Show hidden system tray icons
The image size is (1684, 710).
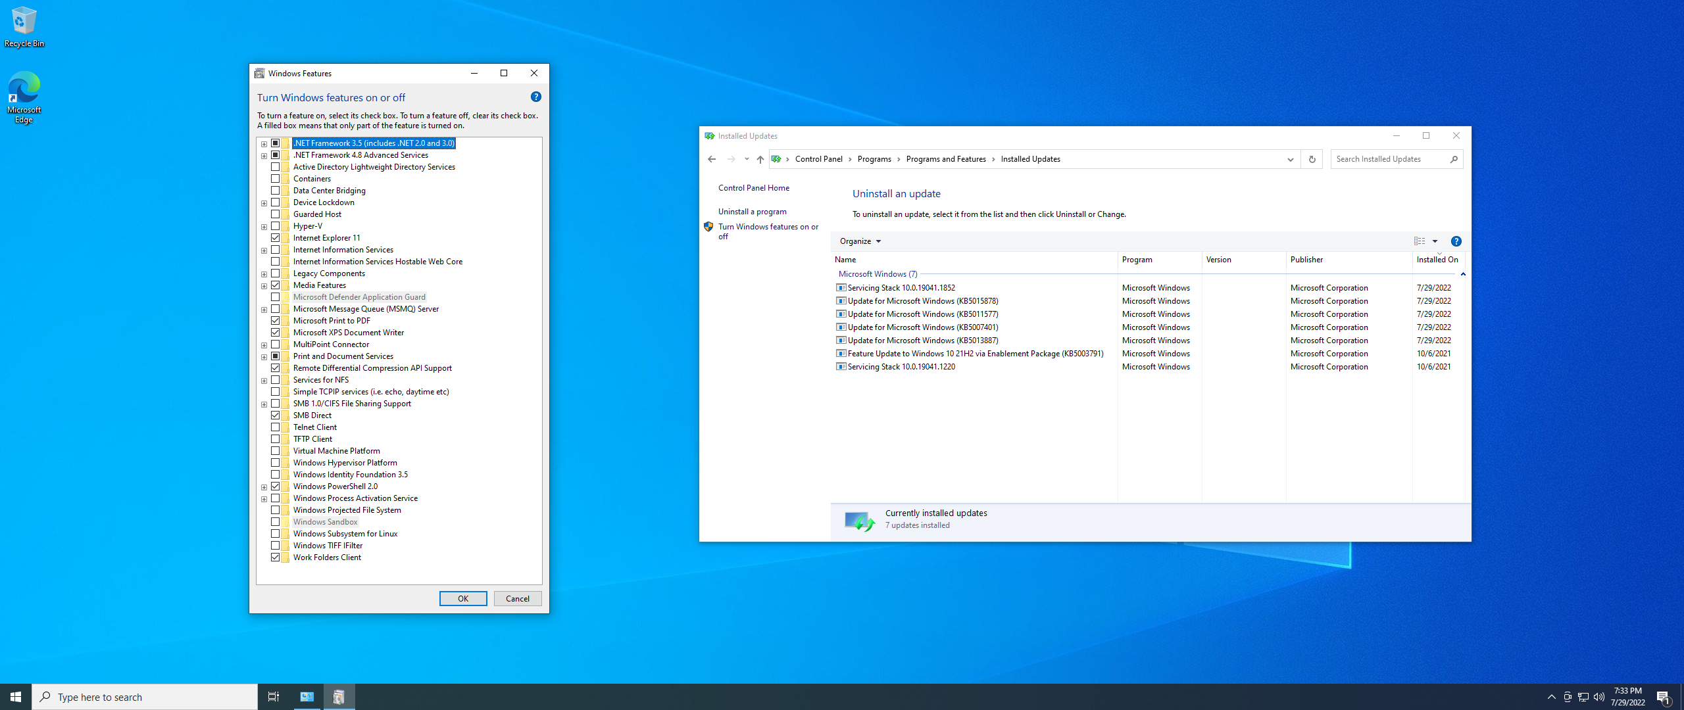coord(1551,697)
